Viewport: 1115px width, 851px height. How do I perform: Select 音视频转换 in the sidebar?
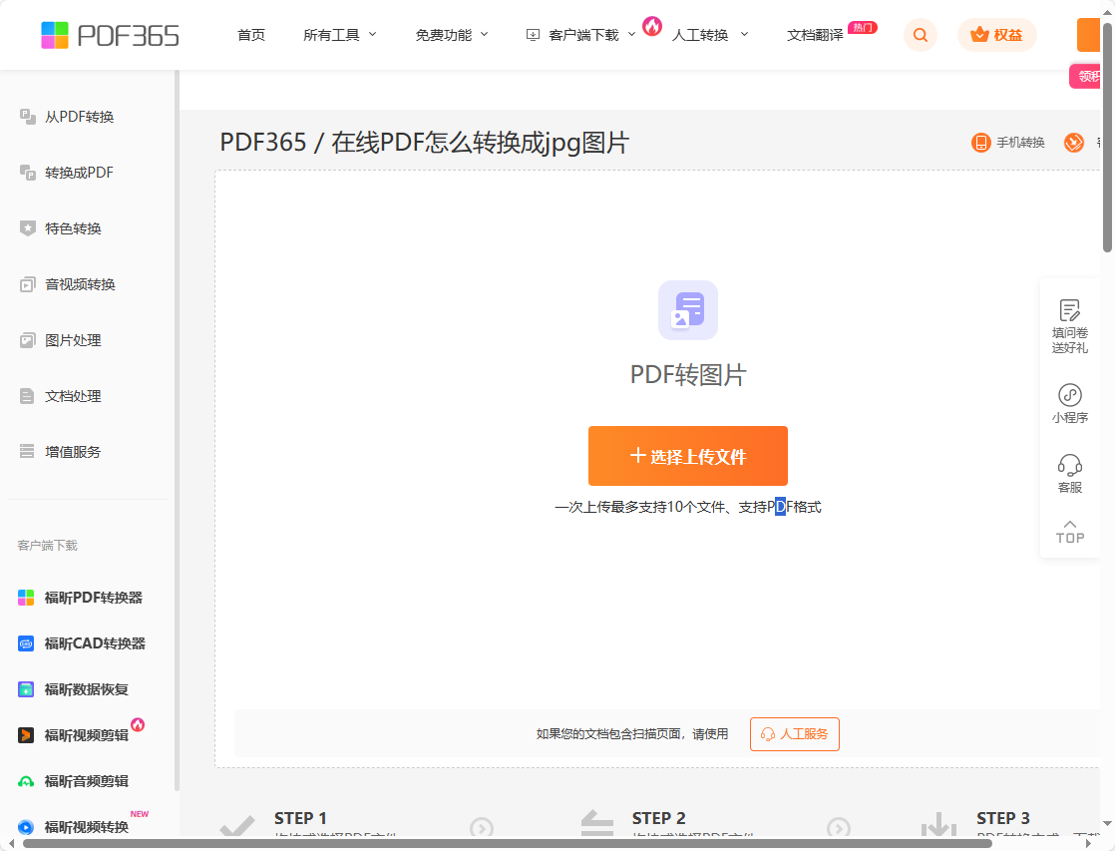tap(80, 284)
